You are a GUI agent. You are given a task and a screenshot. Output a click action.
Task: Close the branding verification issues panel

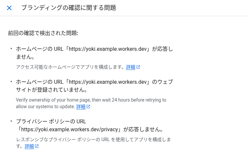(9, 8)
